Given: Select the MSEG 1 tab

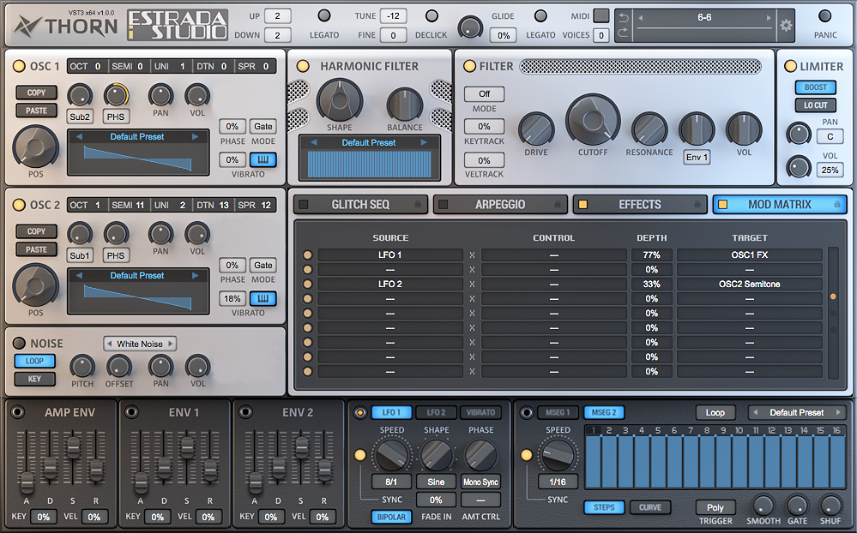Looking at the screenshot, I should click(x=558, y=412).
